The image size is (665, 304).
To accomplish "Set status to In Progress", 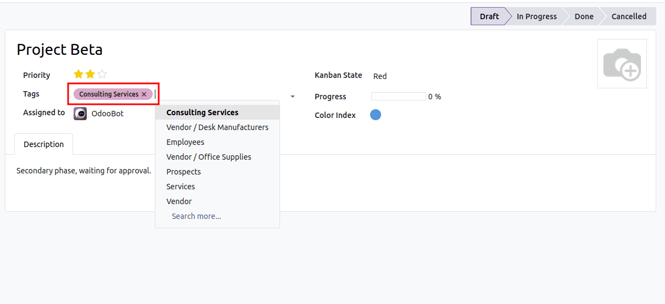I will [537, 16].
